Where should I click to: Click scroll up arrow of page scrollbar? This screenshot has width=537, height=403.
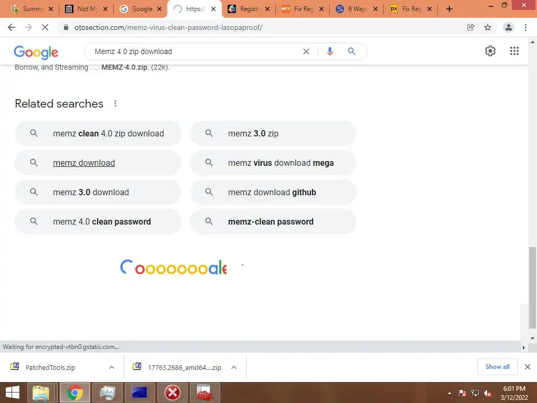[532, 42]
